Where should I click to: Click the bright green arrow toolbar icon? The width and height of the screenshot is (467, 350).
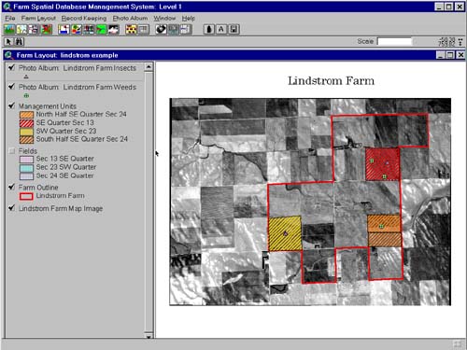click(x=101, y=30)
